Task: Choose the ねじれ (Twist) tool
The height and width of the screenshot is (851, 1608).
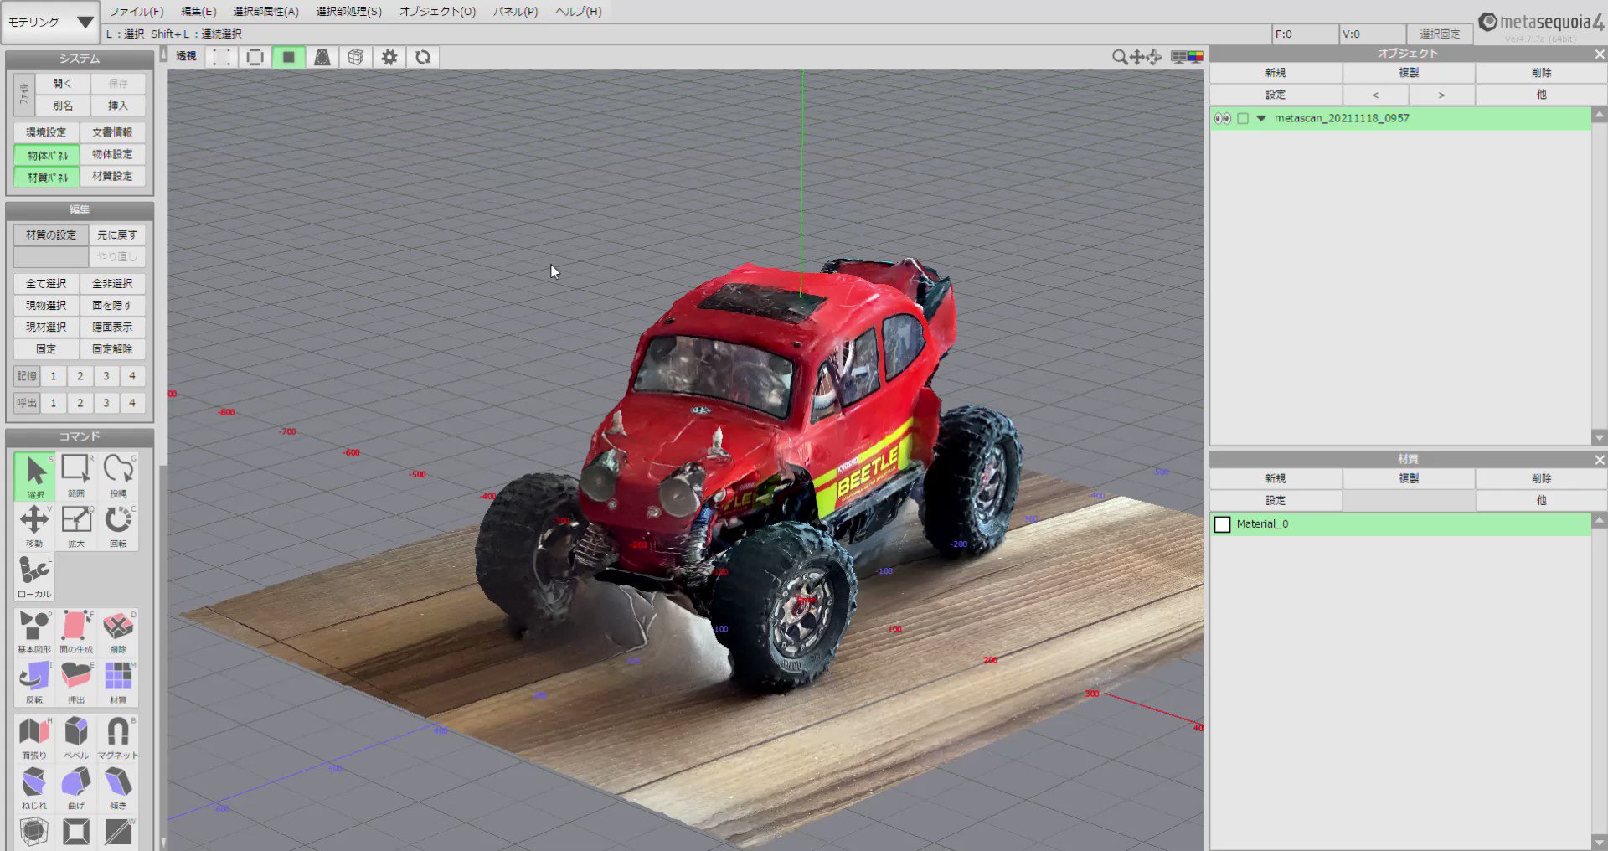Action: (x=34, y=788)
